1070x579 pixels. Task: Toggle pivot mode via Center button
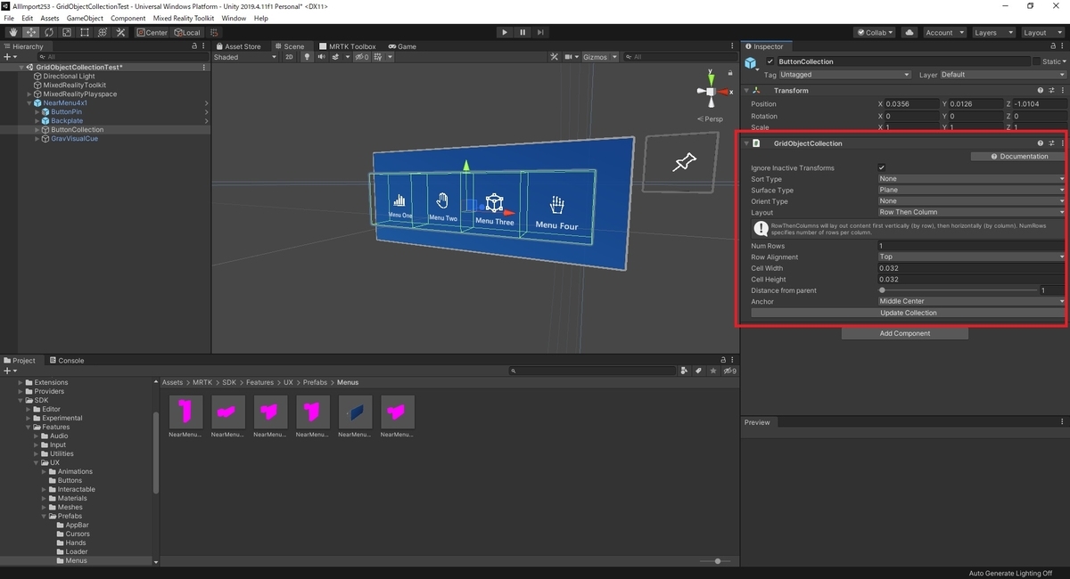click(x=152, y=32)
